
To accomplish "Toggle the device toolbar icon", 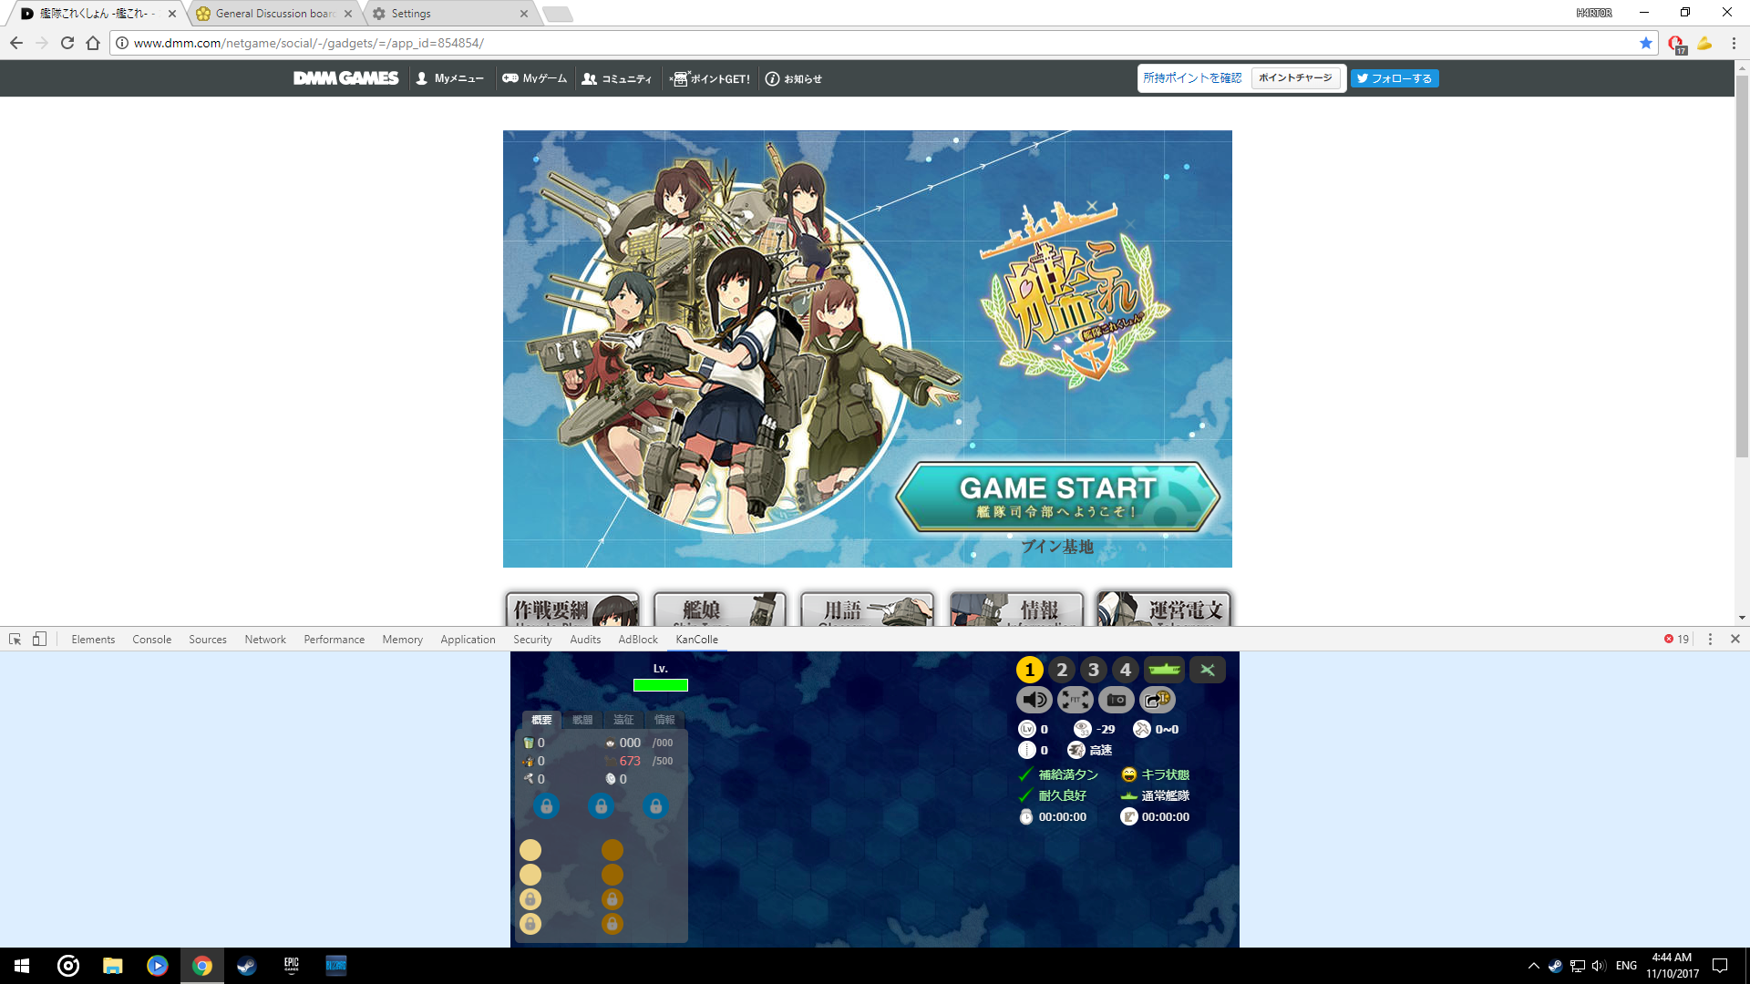I will 39,640.
